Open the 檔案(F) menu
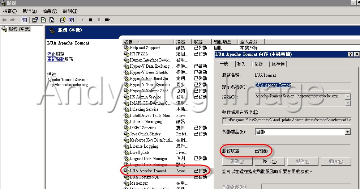360x189 pixels. [x=10, y=11]
